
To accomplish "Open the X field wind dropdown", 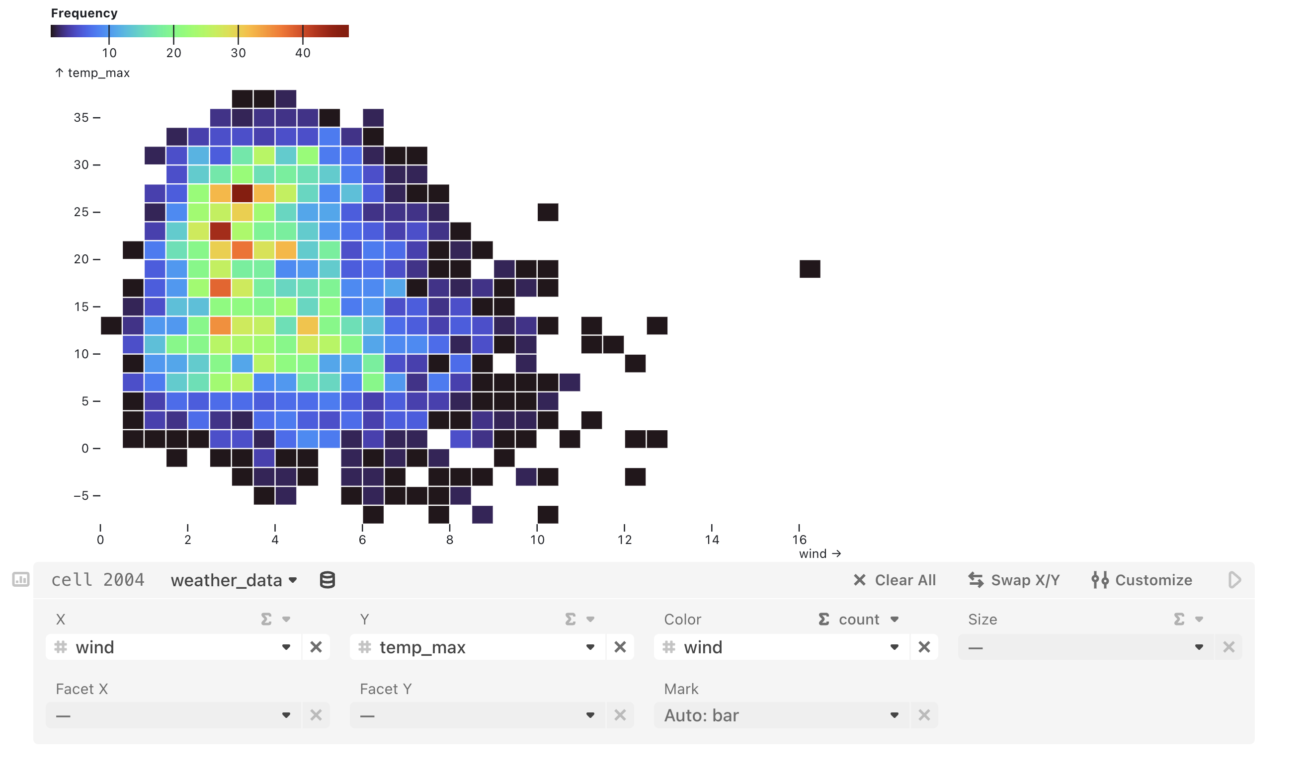I will pyautogui.click(x=286, y=647).
